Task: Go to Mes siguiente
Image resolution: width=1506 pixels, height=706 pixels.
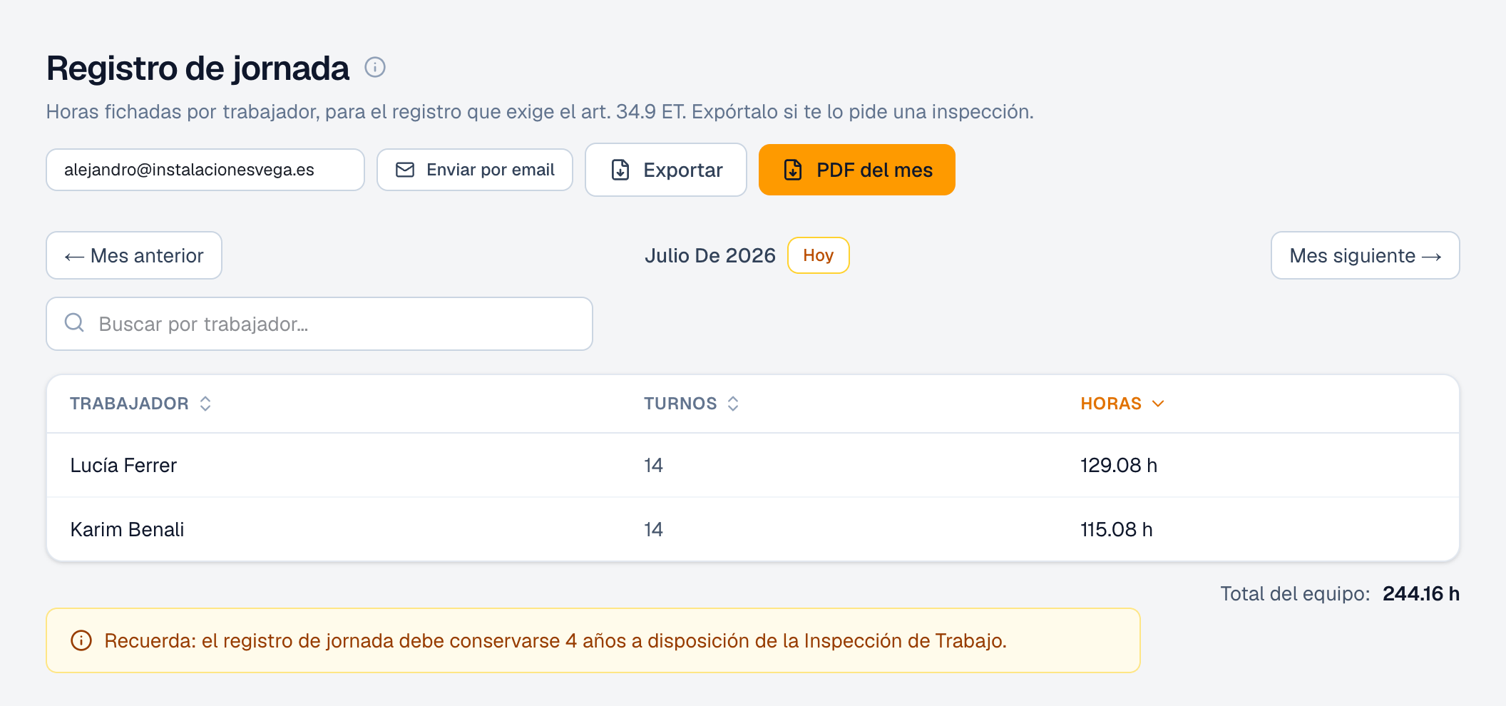Action: click(x=1365, y=255)
